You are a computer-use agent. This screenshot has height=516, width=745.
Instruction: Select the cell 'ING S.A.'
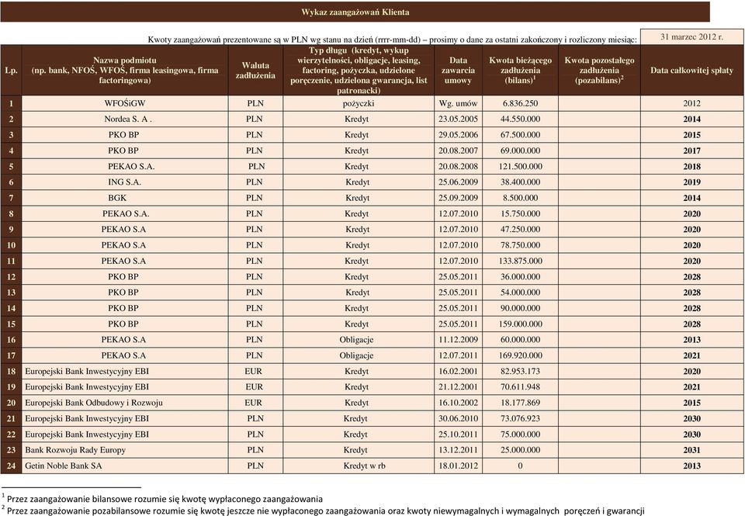coord(125,182)
